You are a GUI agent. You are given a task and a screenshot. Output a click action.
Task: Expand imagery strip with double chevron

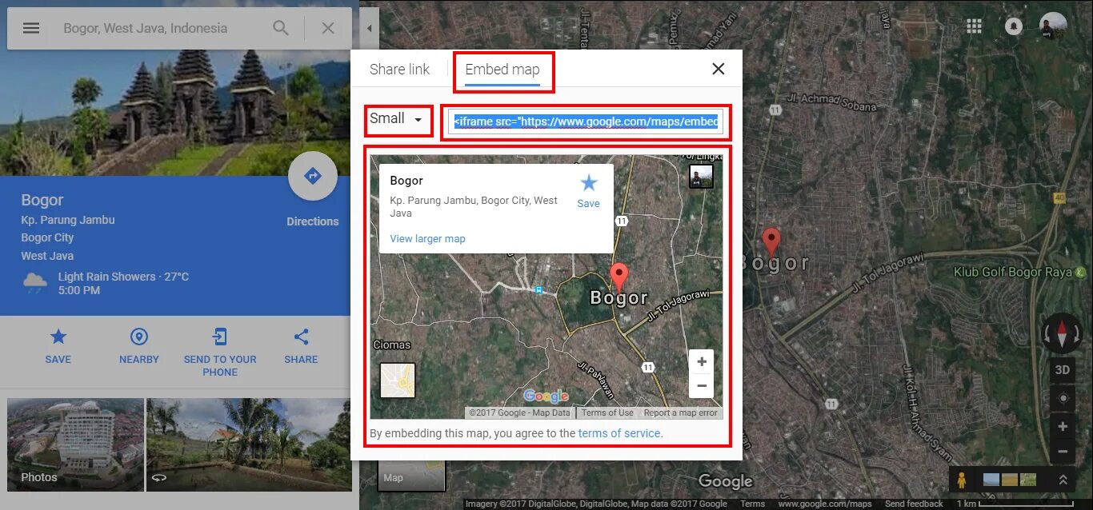point(1063,480)
